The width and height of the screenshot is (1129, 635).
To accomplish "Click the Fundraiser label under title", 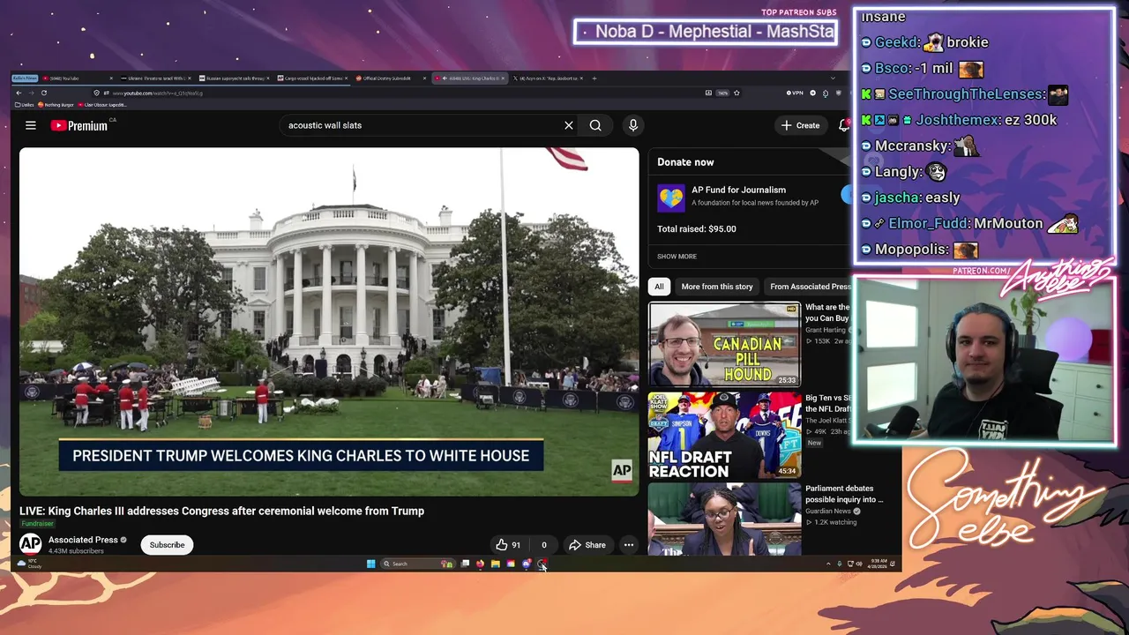I will pos(37,524).
